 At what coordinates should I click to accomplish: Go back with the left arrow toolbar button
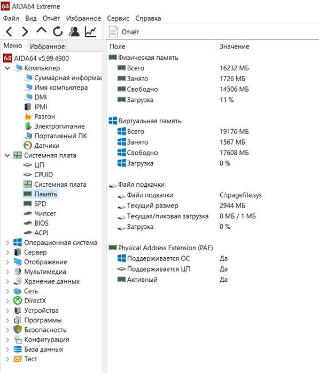click(x=9, y=31)
